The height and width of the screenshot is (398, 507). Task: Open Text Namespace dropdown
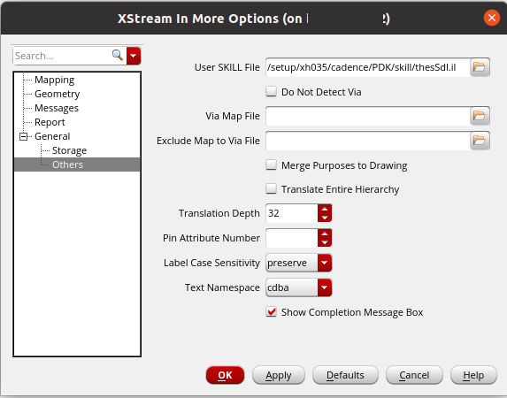point(325,287)
